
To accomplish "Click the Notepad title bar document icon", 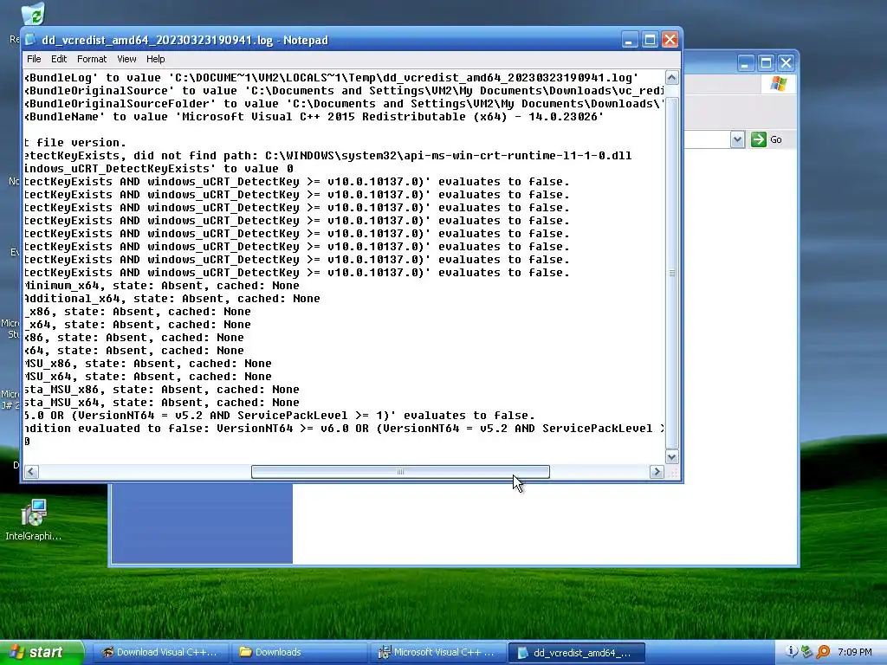I will pos(30,40).
